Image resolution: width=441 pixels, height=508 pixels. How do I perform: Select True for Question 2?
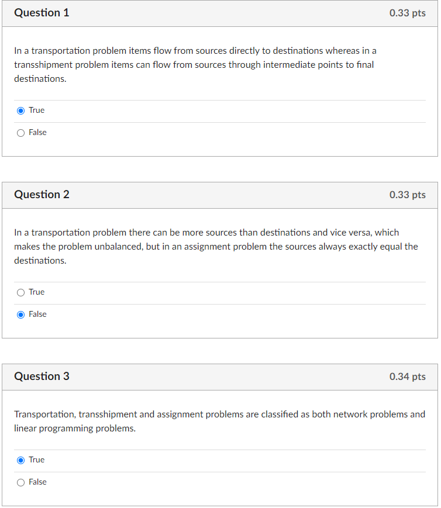tap(20, 292)
